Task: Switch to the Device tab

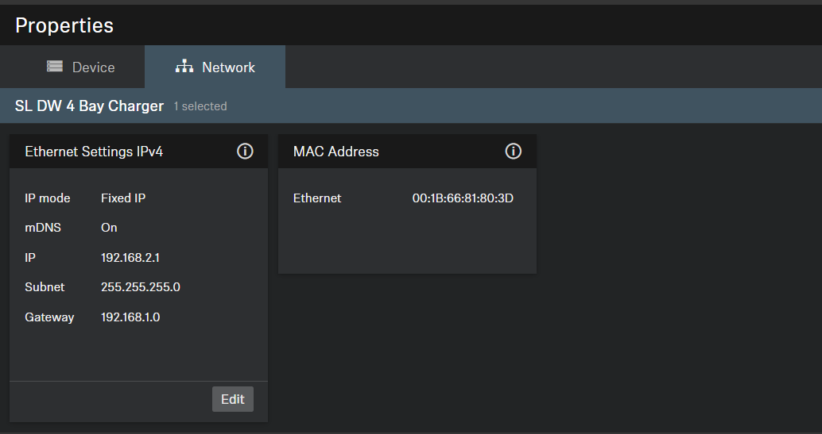Action: coord(93,67)
